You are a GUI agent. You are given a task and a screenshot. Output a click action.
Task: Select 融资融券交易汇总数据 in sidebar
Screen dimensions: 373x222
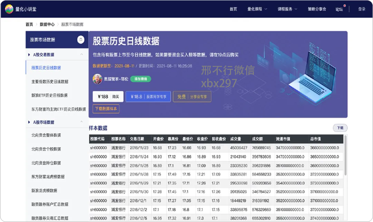point(50,218)
